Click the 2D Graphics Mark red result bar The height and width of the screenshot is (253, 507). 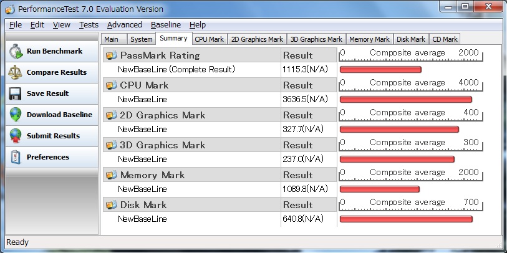tap(399, 129)
